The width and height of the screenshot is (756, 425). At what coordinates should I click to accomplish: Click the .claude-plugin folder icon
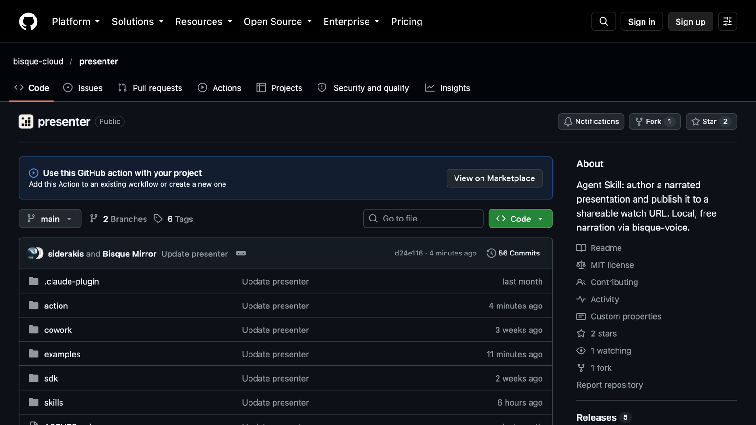[34, 281]
